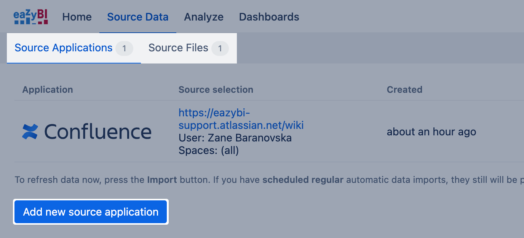Click the Application column header

click(x=48, y=90)
